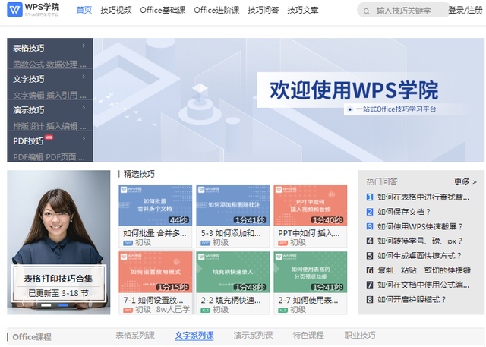Click the 5-3 如何添加和... title text

tap(231, 233)
